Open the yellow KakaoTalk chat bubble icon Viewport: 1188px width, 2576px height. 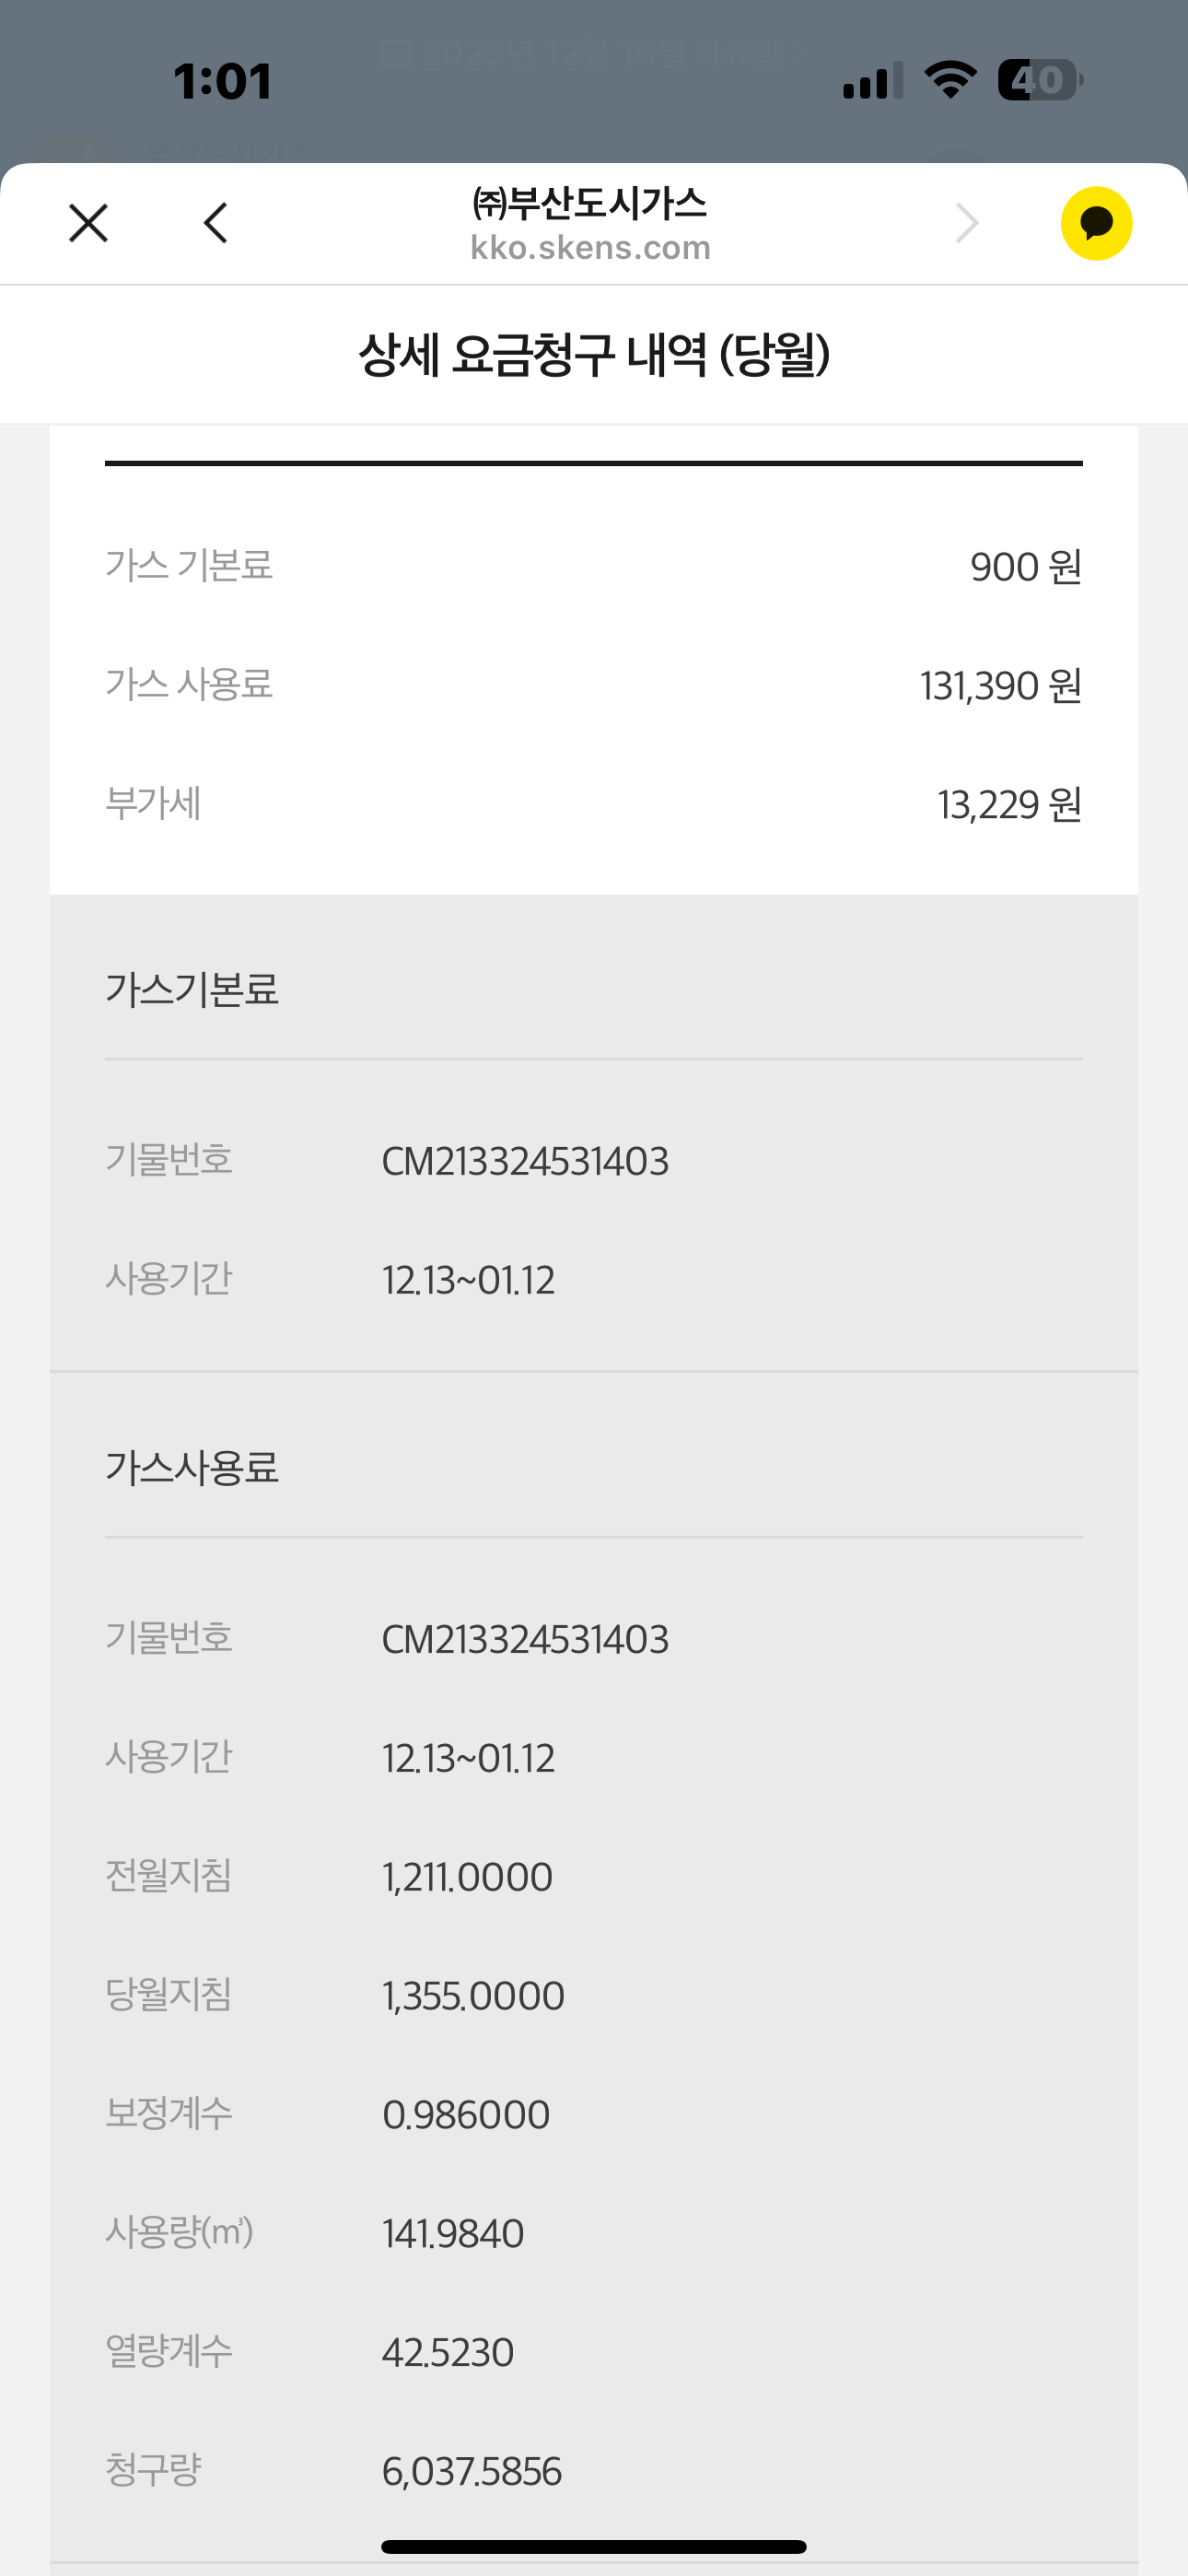(x=1096, y=223)
